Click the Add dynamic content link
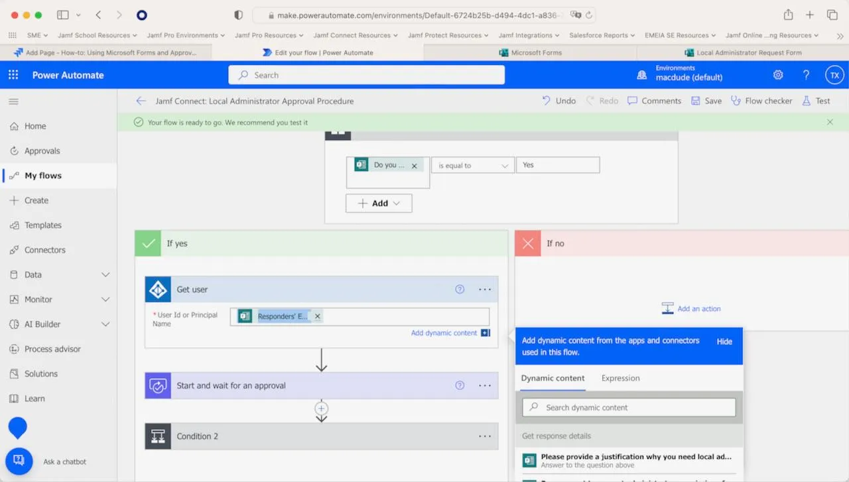Screen dimensions: 849x482 click(444, 332)
